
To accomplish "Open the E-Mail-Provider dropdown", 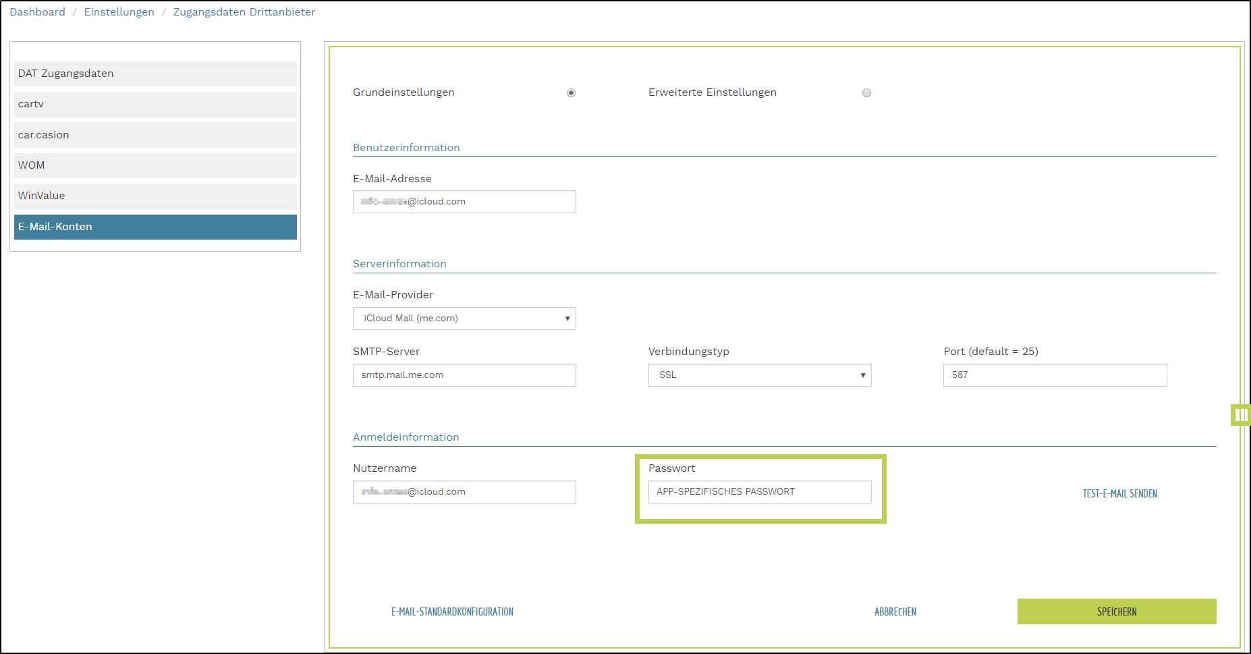I will point(464,319).
